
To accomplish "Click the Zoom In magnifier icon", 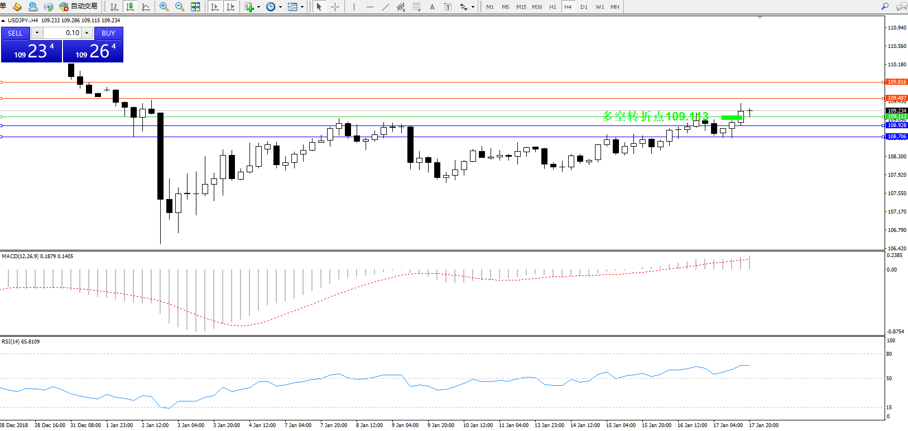I will (164, 7).
